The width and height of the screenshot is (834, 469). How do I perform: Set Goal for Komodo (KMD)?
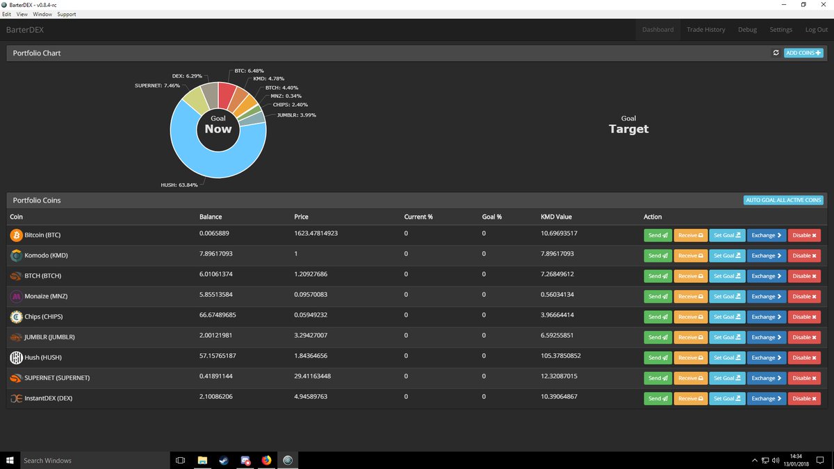[x=727, y=255]
